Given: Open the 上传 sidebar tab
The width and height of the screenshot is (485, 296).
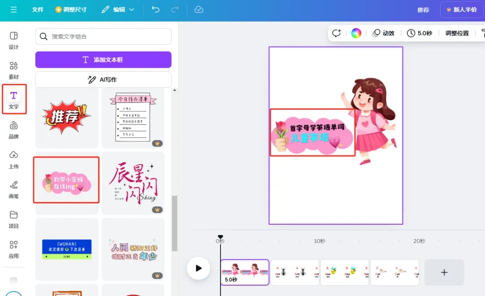Looking at the screenshot, I should 13,160.
